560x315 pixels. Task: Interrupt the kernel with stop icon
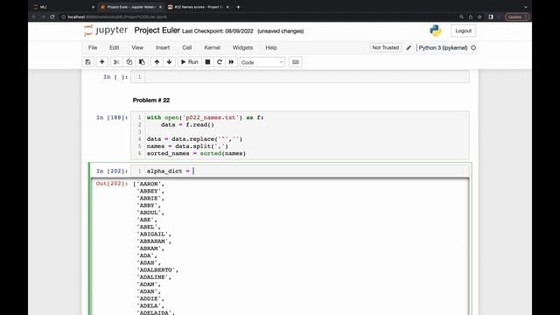point(207,62)
